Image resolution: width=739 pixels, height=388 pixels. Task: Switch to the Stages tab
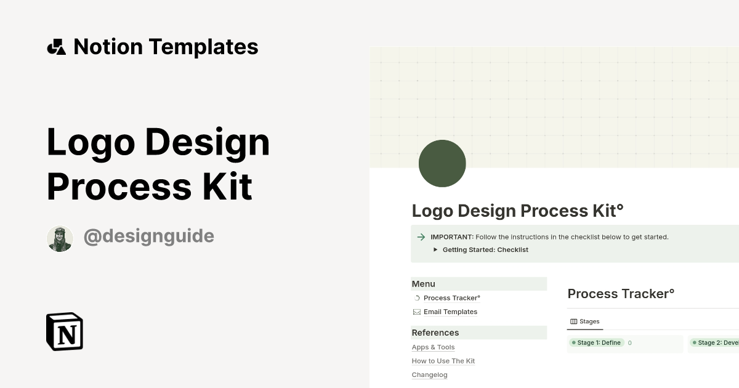tap(589, 321)
